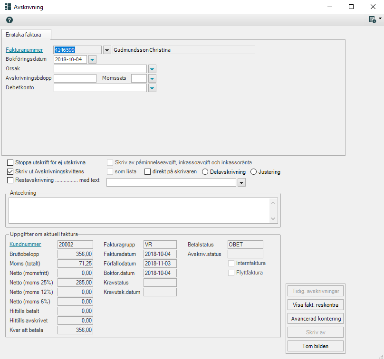Viewport: 384px width, 359px height.
Task: Click the Momssats input field
Action: (x=139, y=78)
